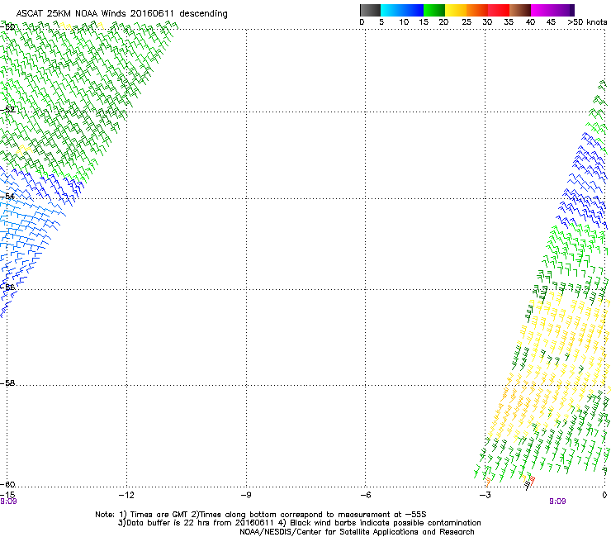The height and width of the screenshot is (537, 611).
Task: Click the -6 longitude axis label
Action: tap(366, 495)
